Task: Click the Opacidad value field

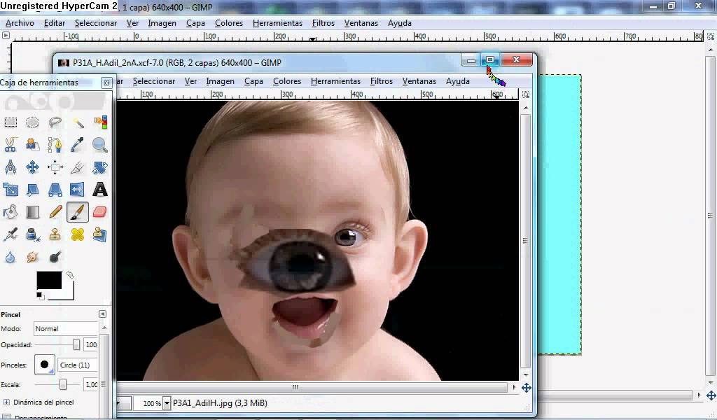Action: [x=90, y=344]
